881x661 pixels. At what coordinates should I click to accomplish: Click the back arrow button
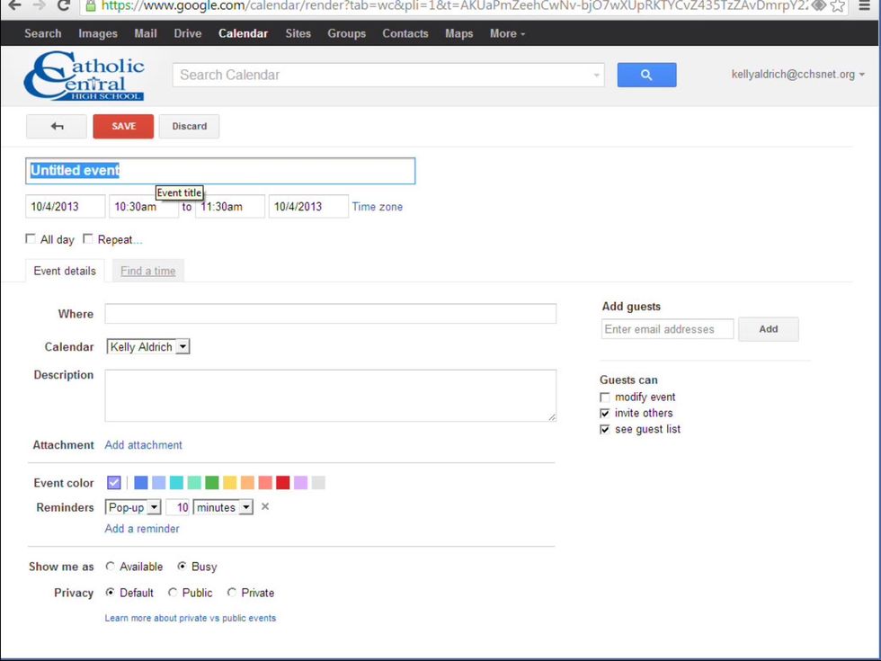57,127
